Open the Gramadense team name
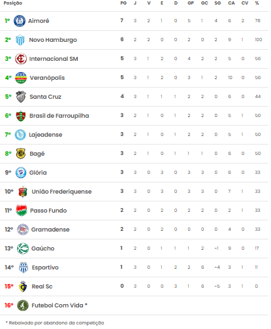271x329 pixels. [50, 230]
